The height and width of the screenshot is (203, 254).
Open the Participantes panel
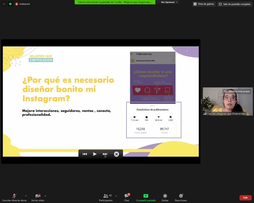(106, 197)
